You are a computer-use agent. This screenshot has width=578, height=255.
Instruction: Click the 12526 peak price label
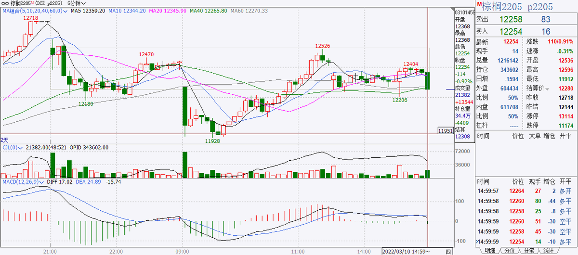coord(323,46)
